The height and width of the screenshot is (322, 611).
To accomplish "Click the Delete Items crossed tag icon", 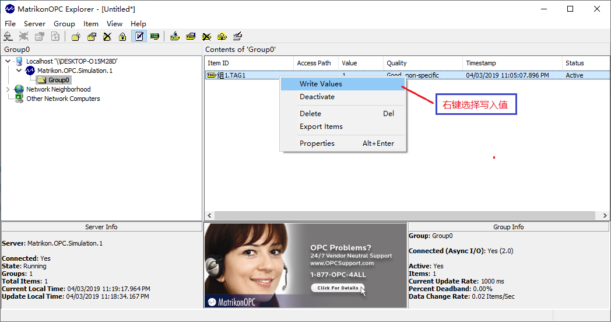I will click(206, 37).
